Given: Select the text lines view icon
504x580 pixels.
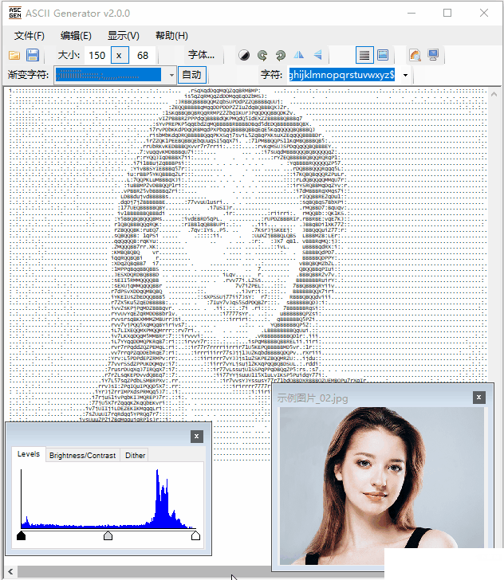Looking at the screenshot, I should [364, 56].
